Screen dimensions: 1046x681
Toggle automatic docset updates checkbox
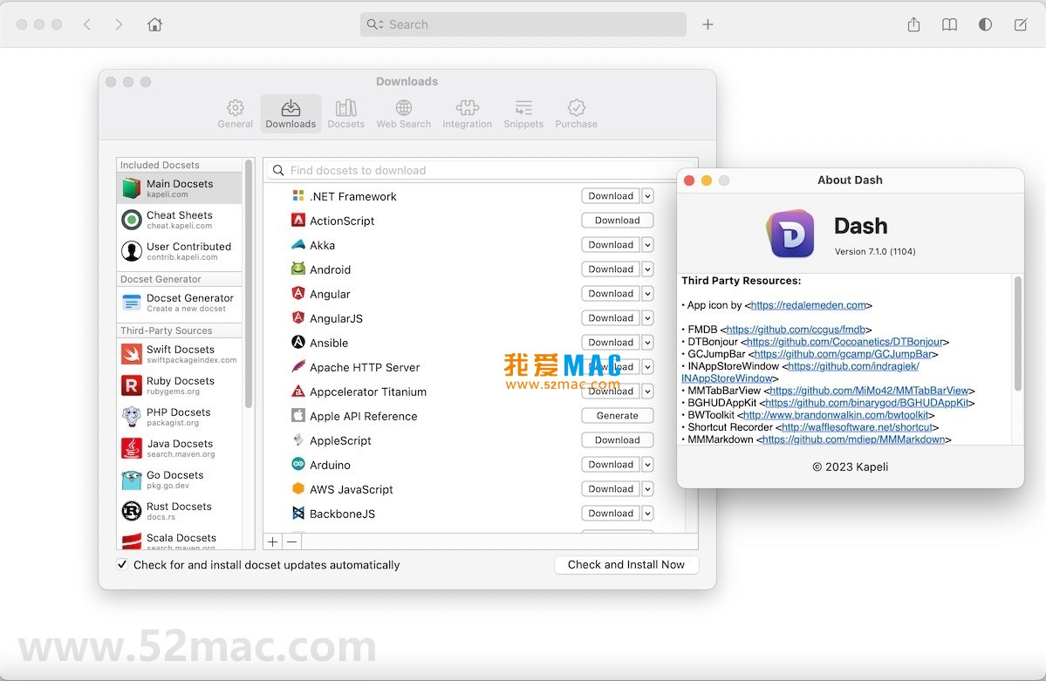(122, 564)
